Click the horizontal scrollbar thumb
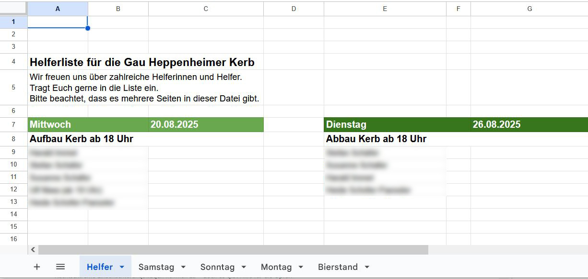The image size is (588, 279). point(233,250)
